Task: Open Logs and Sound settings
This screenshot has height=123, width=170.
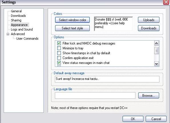Action: [22, 29]
